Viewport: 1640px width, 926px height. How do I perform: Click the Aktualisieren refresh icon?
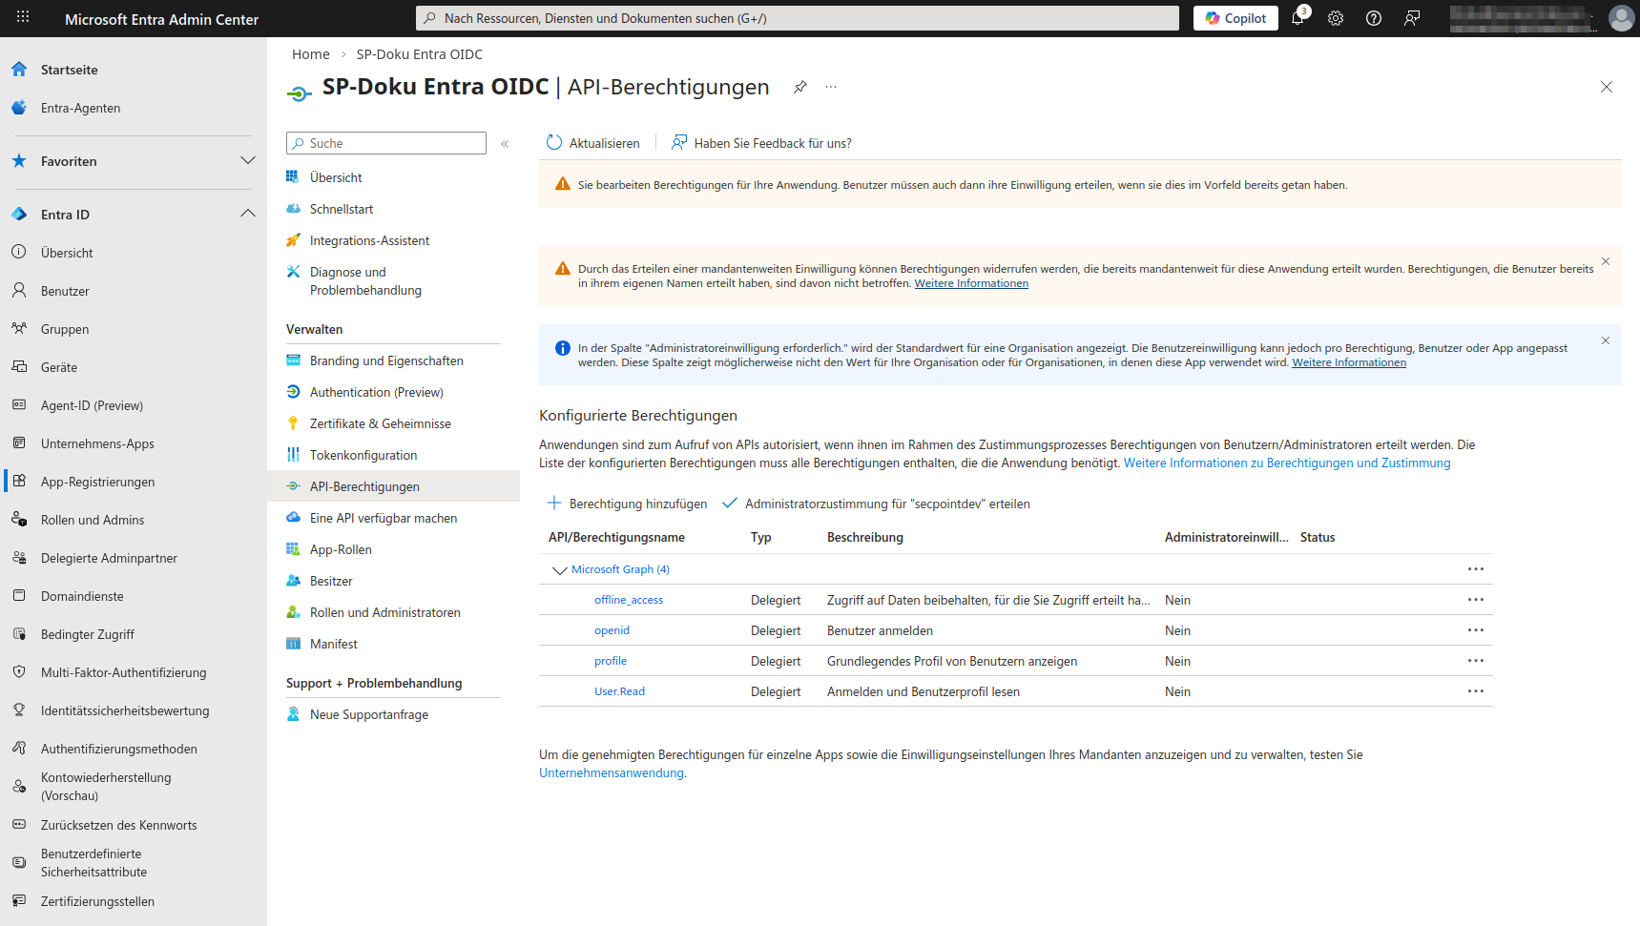(x=554, y=143)
